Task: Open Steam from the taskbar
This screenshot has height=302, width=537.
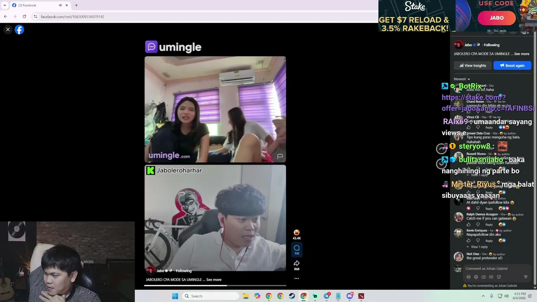Action: (x=292, y=296)
